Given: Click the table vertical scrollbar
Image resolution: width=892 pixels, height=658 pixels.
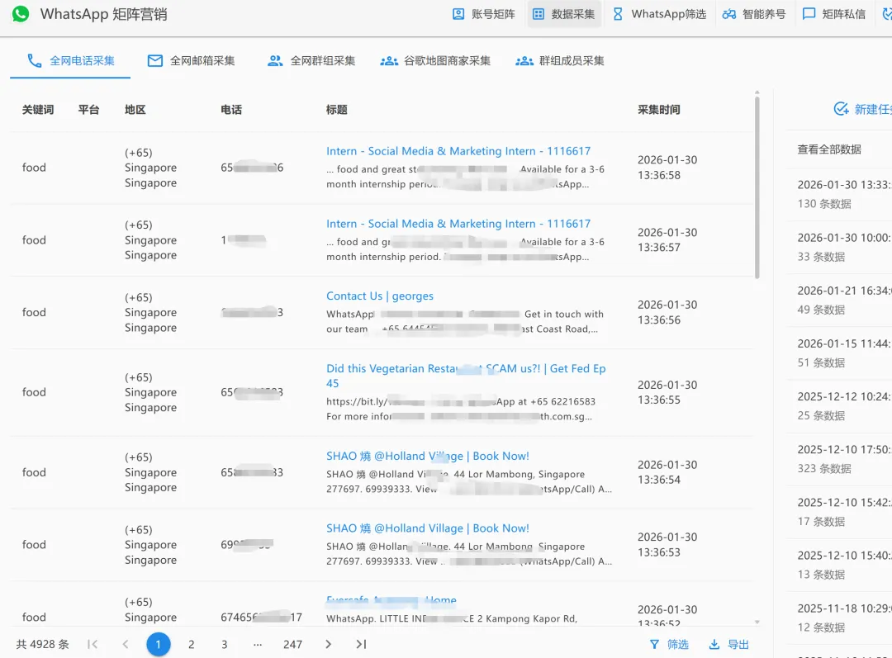Looking at the screenshot, I should tap(757, 187).
